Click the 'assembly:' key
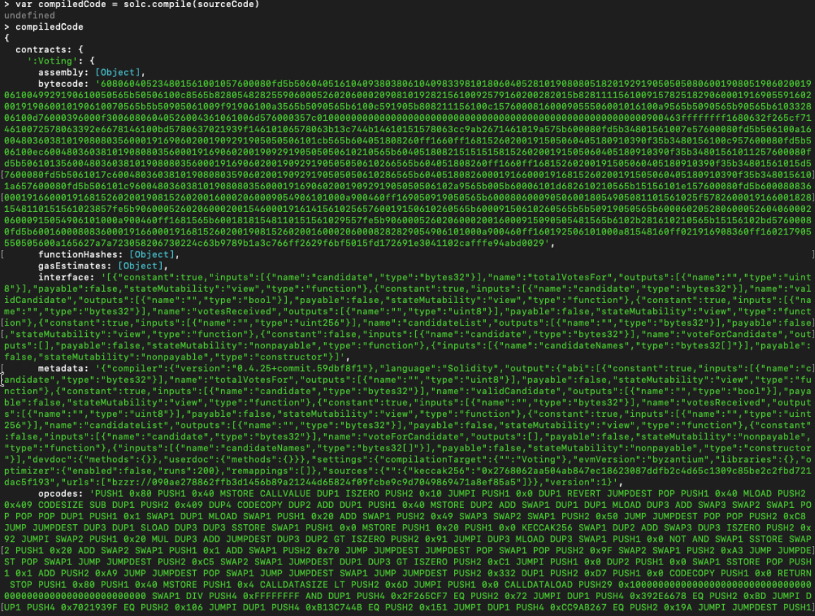The width and height of the screenshot is (815, 616). pyautogui.click(x=64, y=73)
